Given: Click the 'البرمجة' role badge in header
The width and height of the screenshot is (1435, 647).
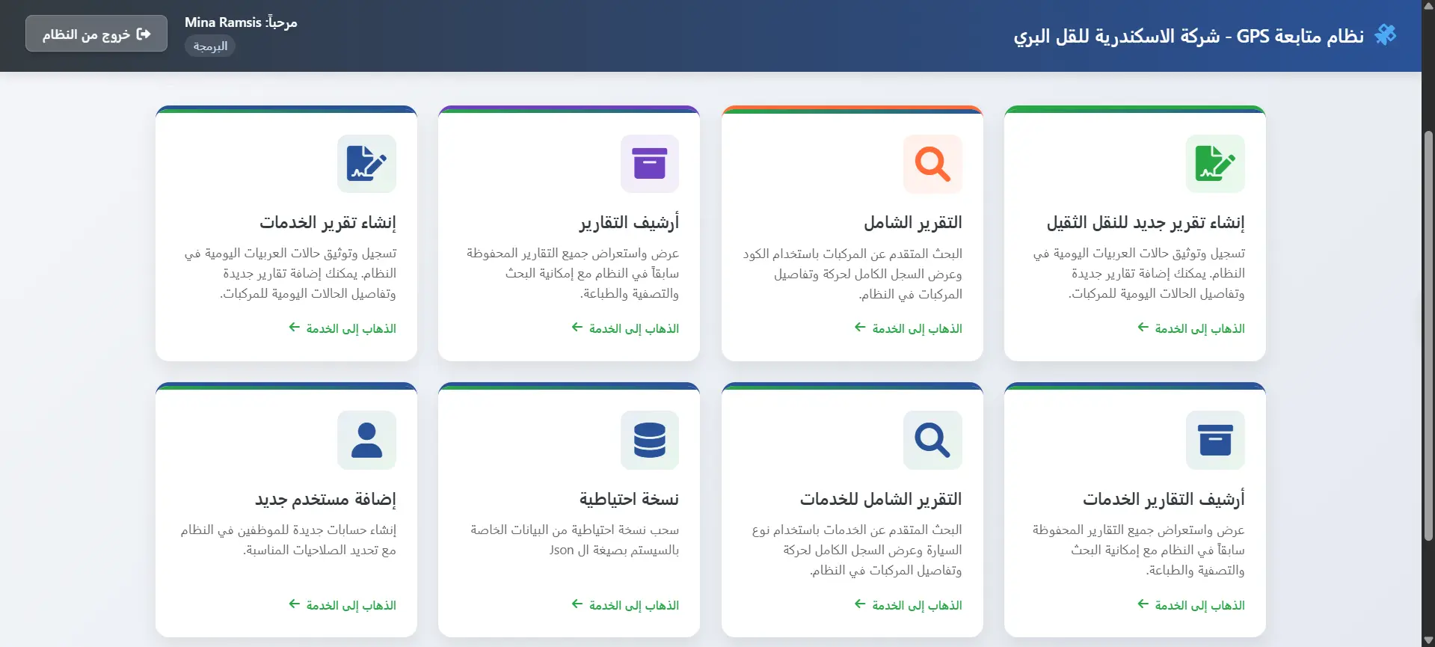Looking at the screenshot, I should pos(210,46).
